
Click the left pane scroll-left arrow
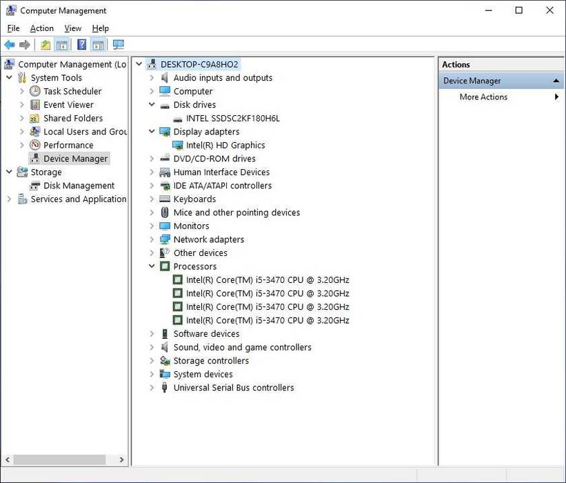click(x=7, y=460)
